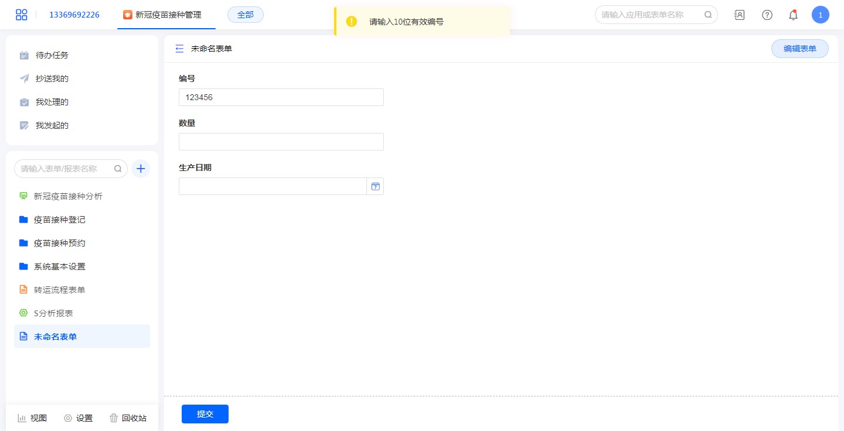Viewport: 844px width, 431px height.
Task: Open 新冠疫苗接种分析 dashboard item
Action: [x=67, y=196]
